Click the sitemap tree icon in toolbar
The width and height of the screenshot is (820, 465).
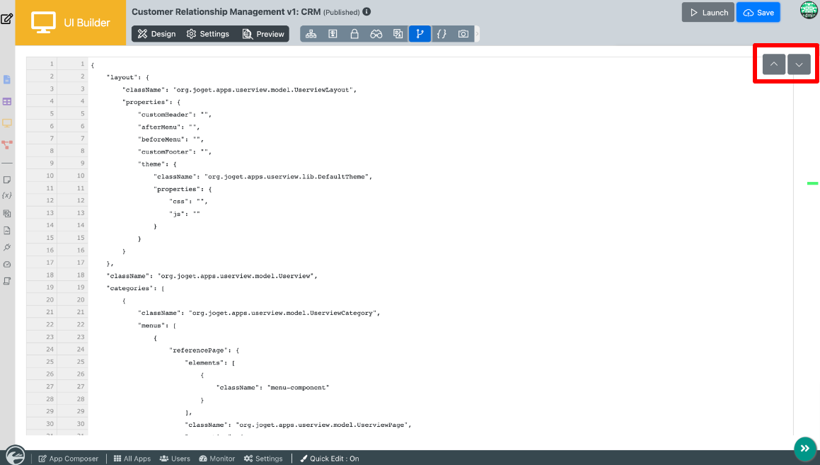tap(311, 34)
